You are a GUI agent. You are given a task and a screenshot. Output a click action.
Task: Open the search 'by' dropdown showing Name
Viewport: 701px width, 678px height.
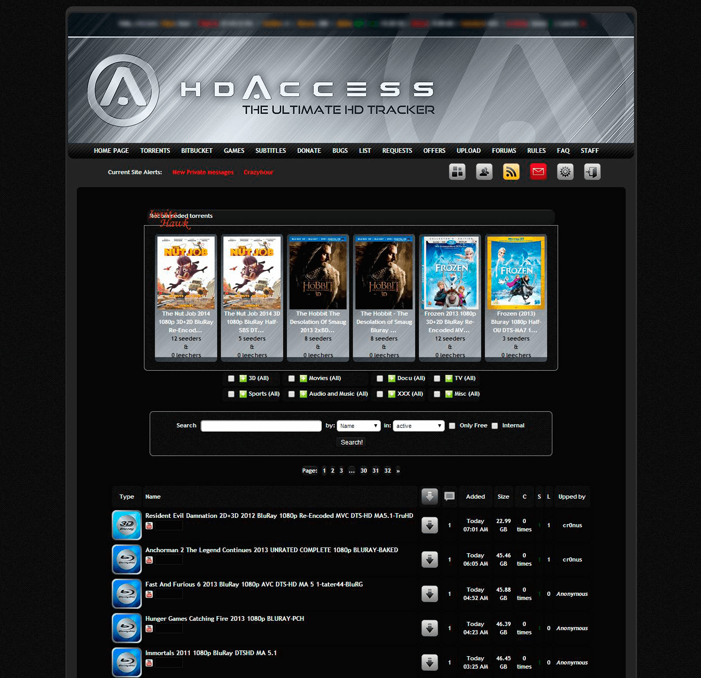tap(359, 426)
